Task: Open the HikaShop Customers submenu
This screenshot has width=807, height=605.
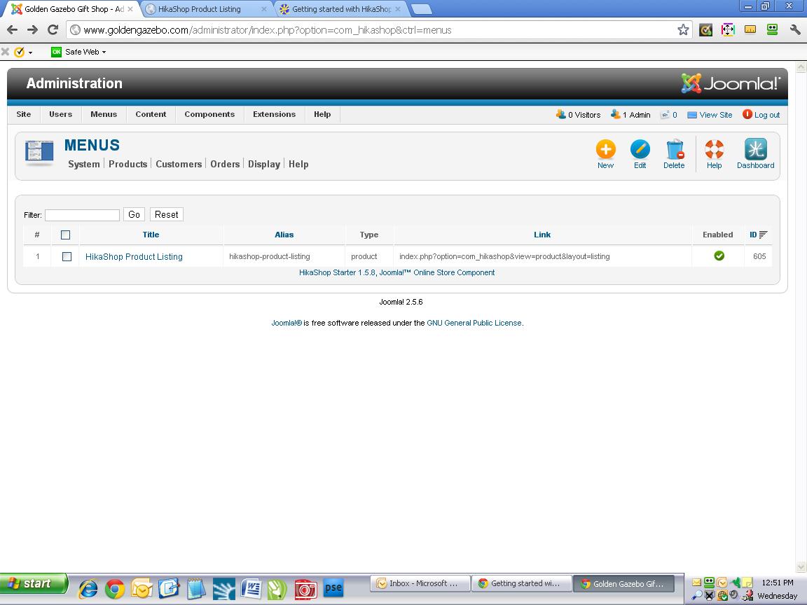Action: [x=179, y=164]
